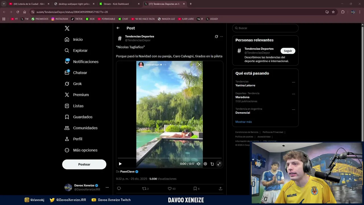The width and height of the screenshot is (364, 205).
Task: Open the X logo home icon
Action: pyautogui.click(x=67, y=28)
